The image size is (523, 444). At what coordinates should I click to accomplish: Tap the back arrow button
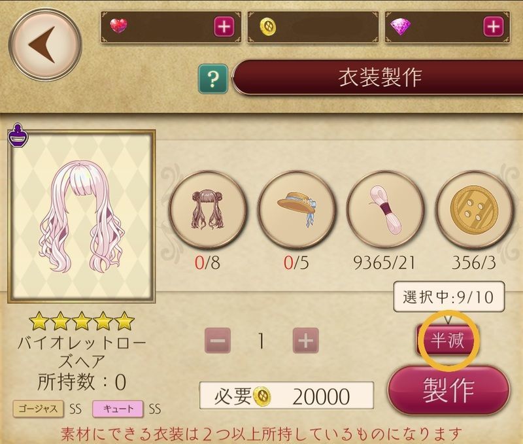[45, 44]
